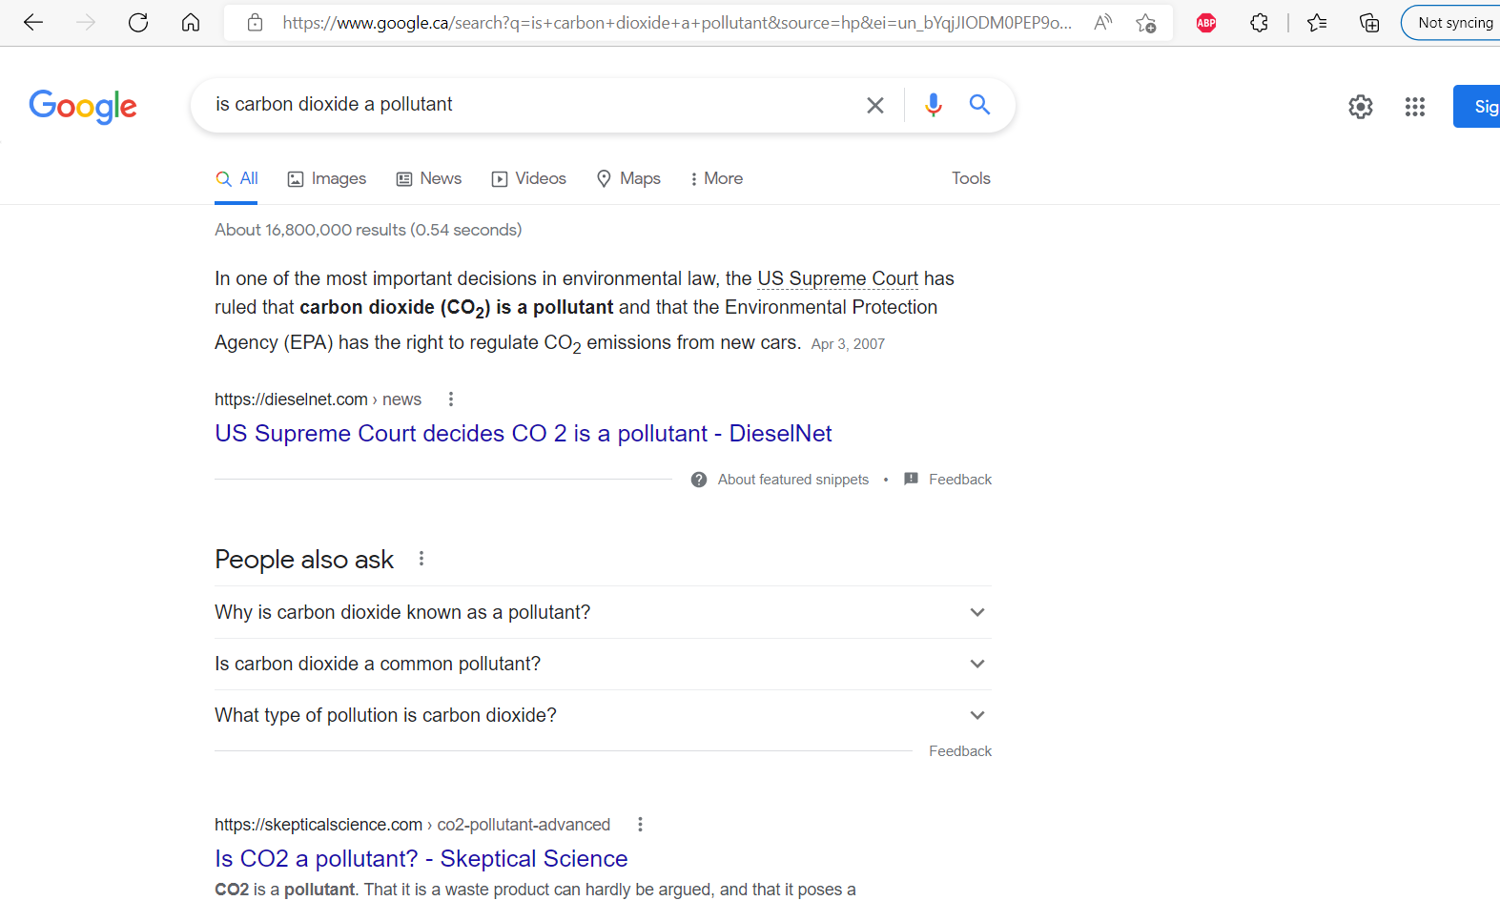Open Google quick settings gear
The width and height of the screenshot is (1500, 901).
1361,107
